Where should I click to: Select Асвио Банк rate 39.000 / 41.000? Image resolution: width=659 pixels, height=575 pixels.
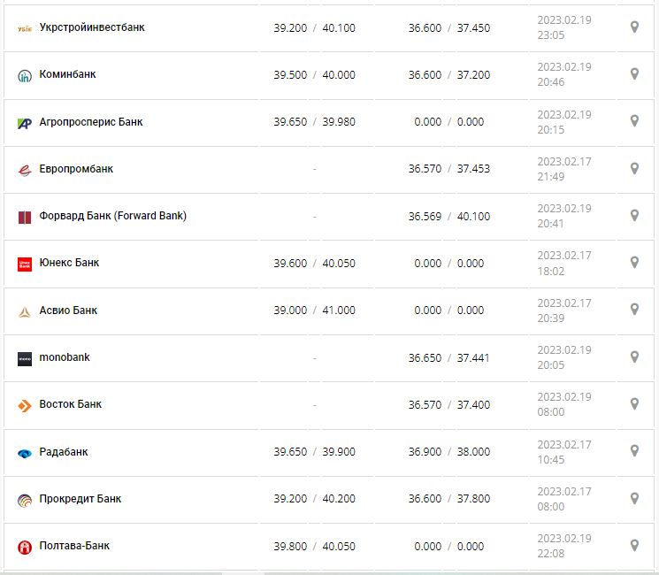(314, 310)
